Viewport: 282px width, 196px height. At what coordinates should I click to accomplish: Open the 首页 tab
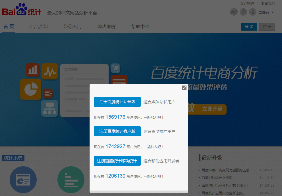click(9, 27)
